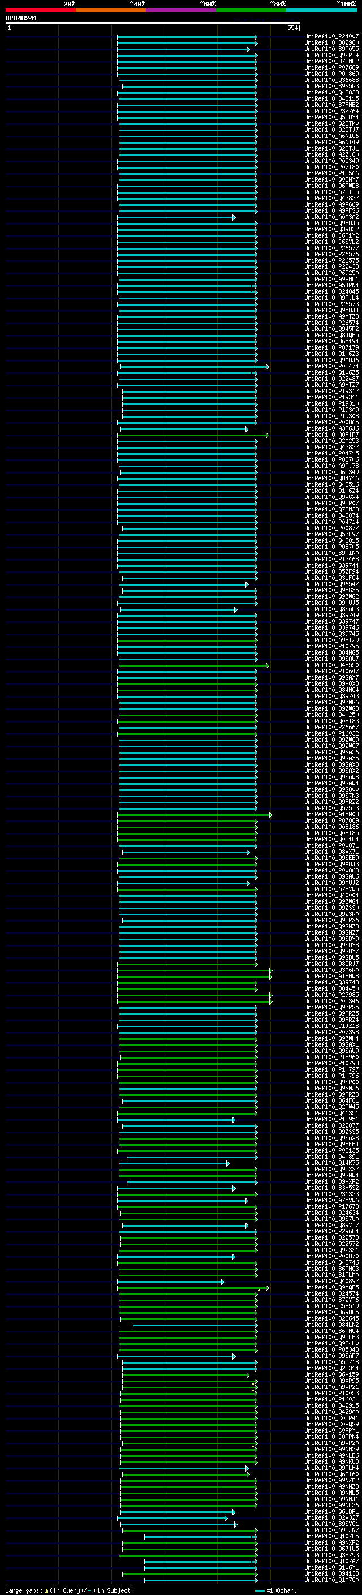Click the red 20% identity legend bar

pyautogui.click(x=40, y=11)
